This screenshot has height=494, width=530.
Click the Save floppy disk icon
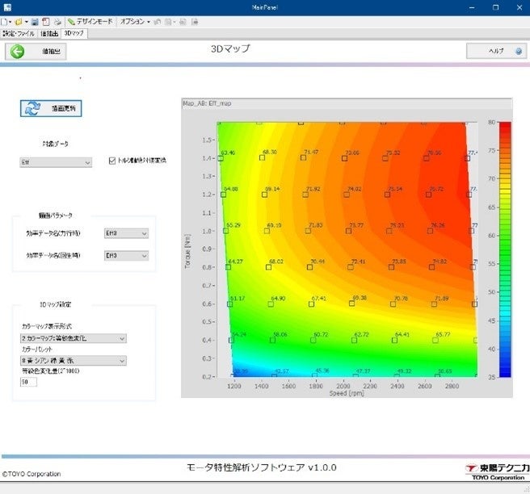[x=35, y=22]
